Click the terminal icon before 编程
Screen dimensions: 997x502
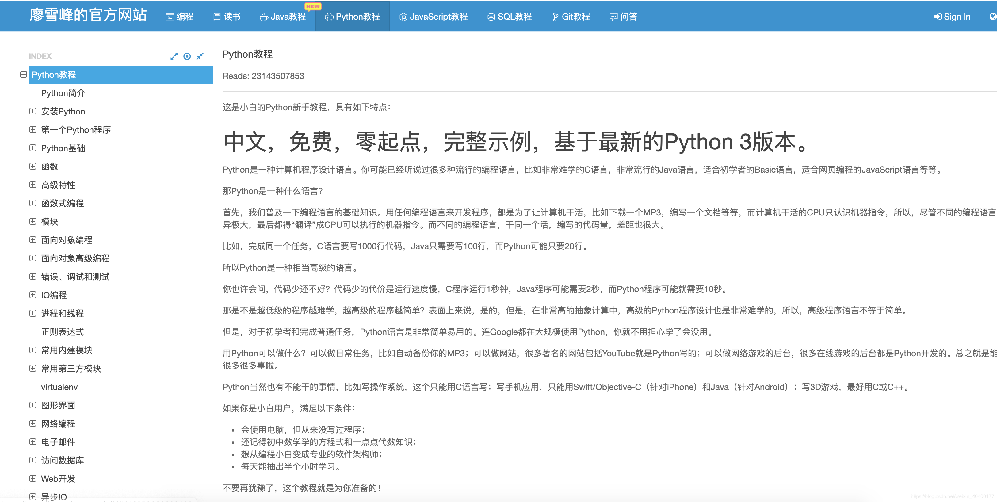click(170, 17)
